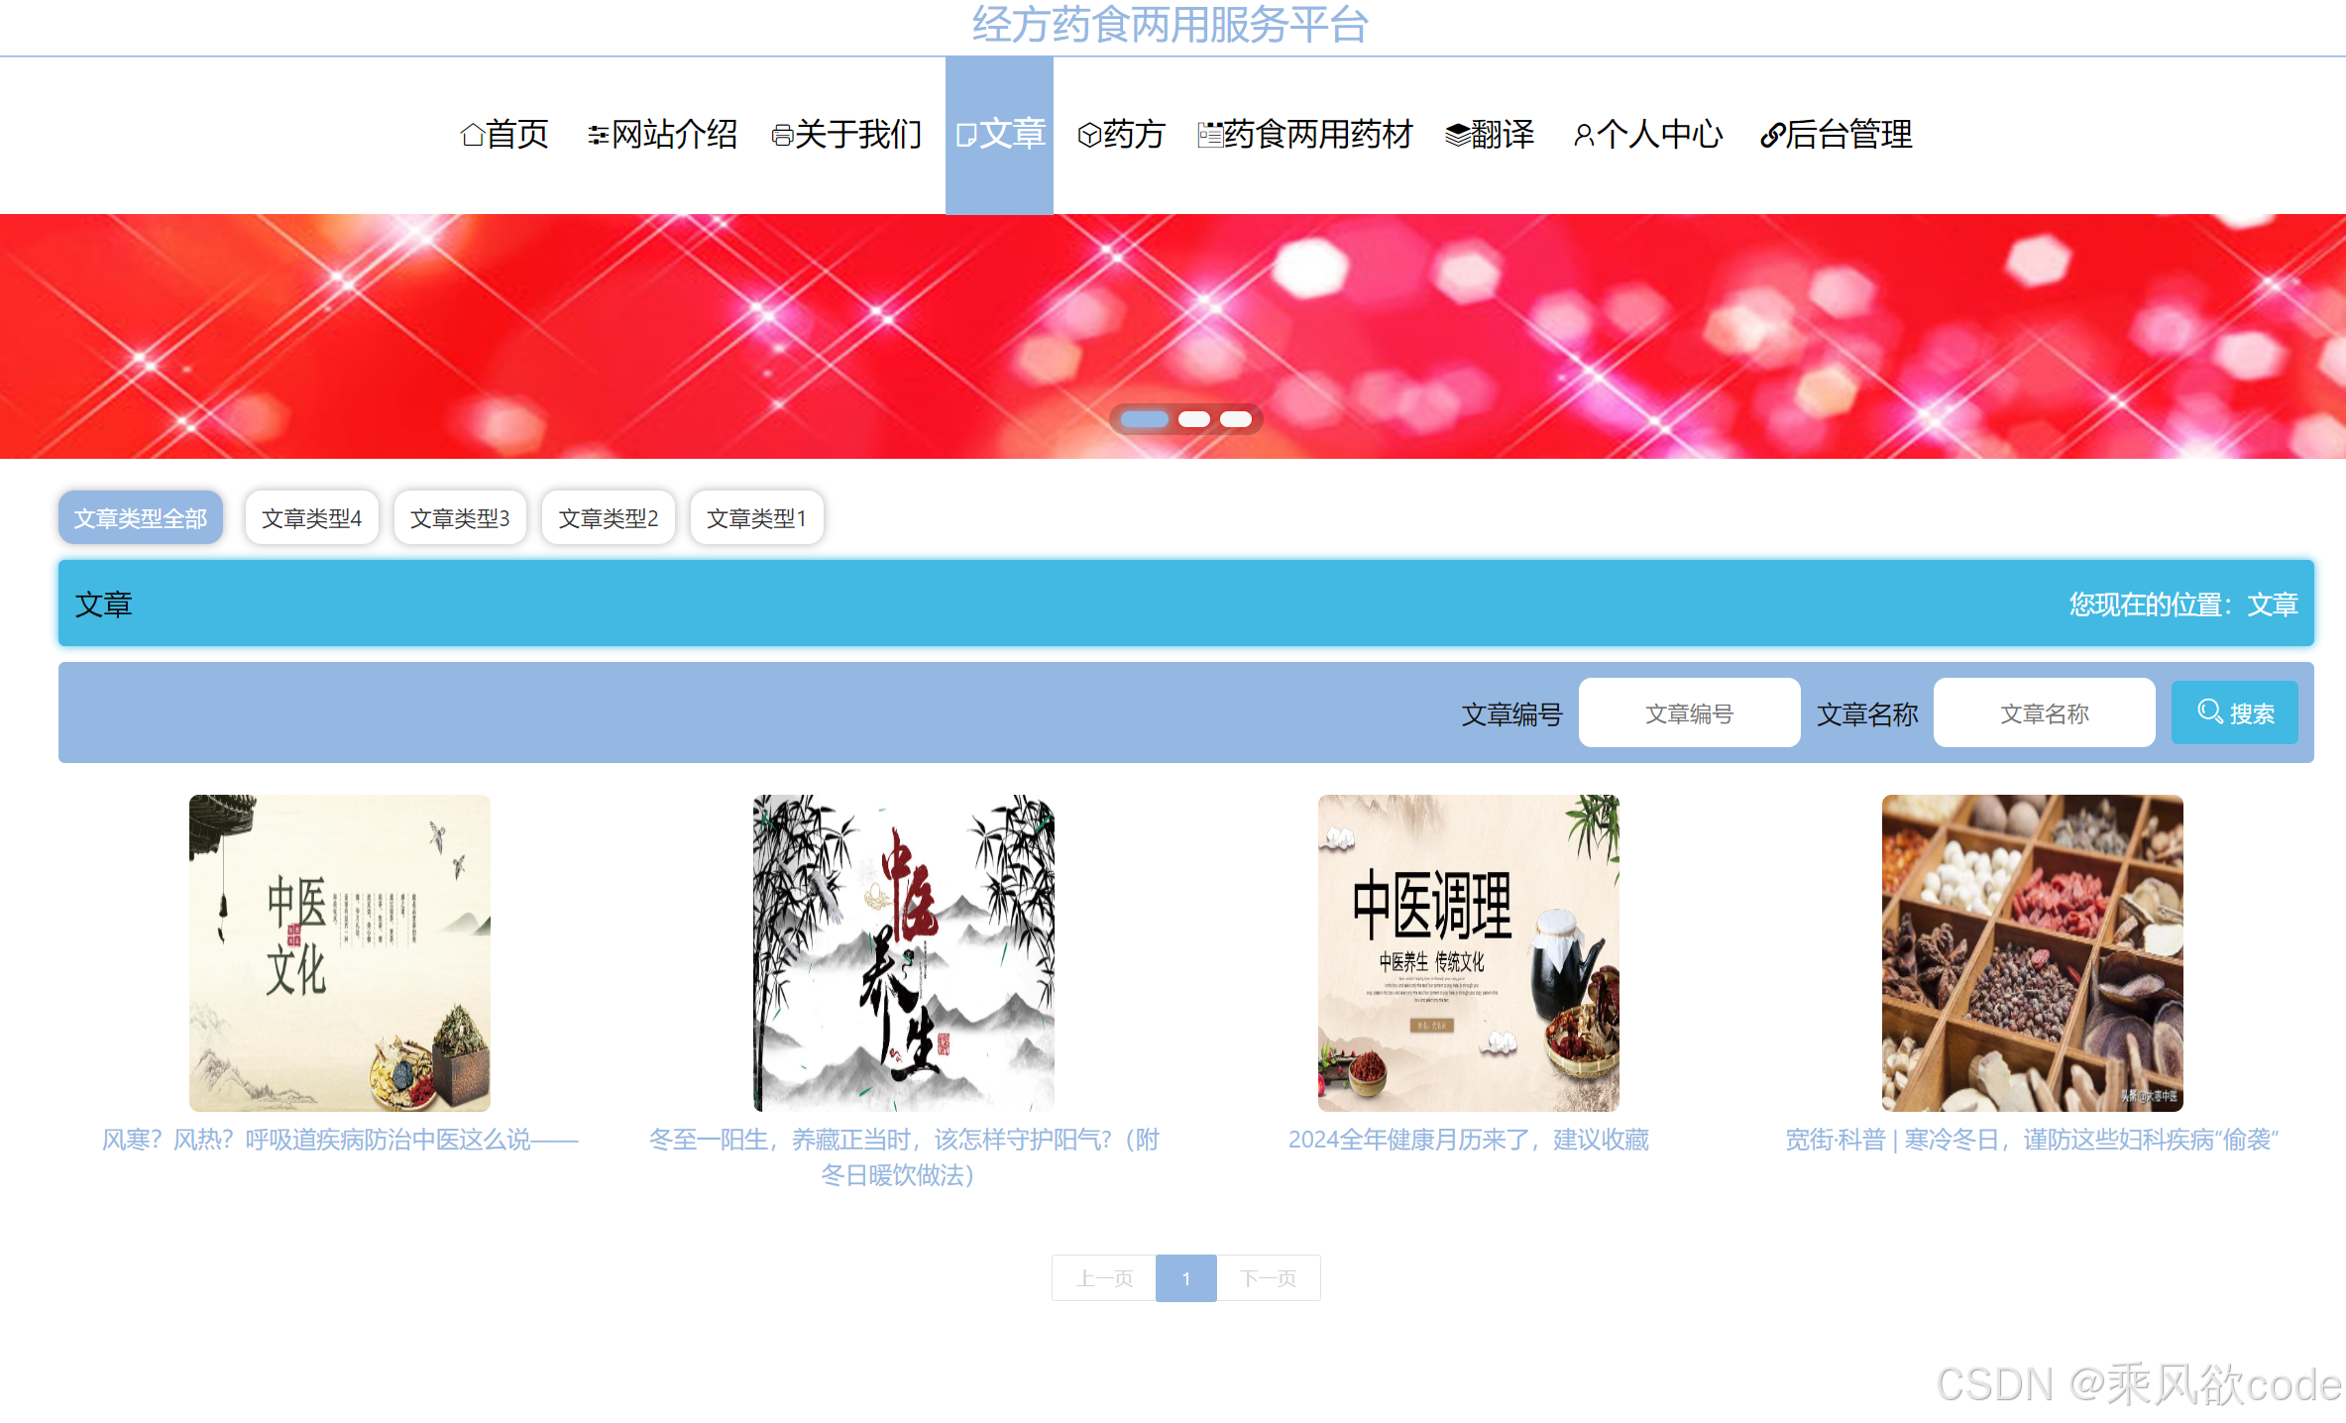Go to 下一页 in pagination
This screenshot has height=1423, width=2346.
coord(1268,1278)
